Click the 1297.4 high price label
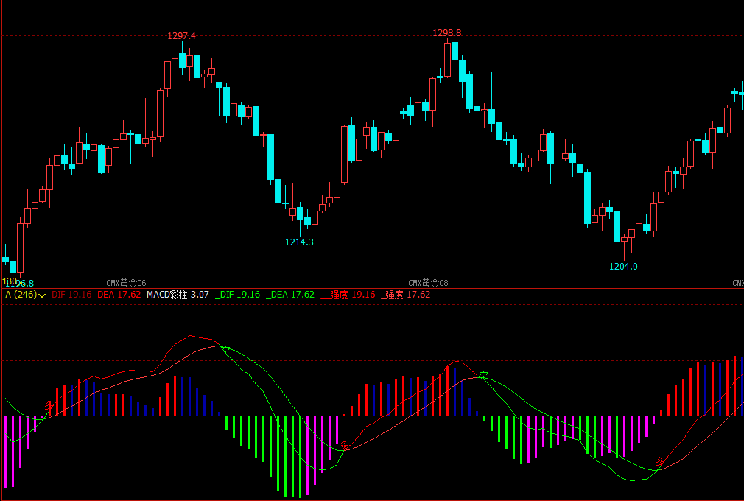Screen dimensions: 744x501 (x=181, y=36)
